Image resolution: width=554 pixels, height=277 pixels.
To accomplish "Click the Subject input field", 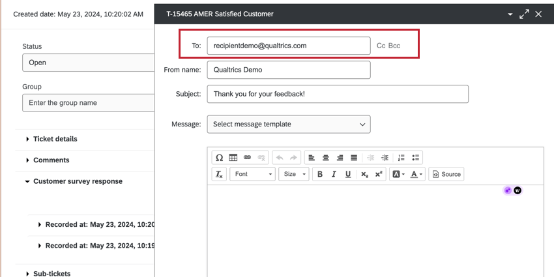I will (x=338, y=94).
